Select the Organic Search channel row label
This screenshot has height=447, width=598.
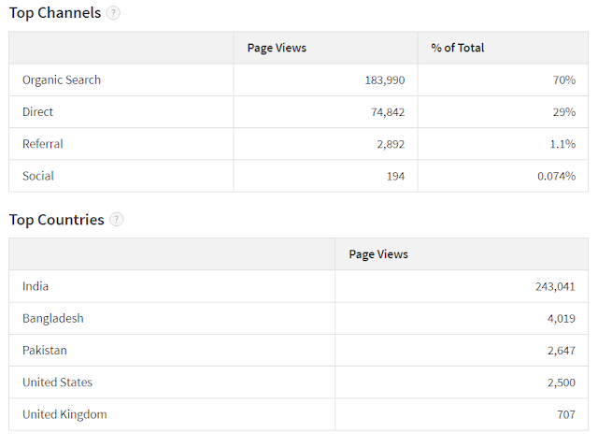62,80
